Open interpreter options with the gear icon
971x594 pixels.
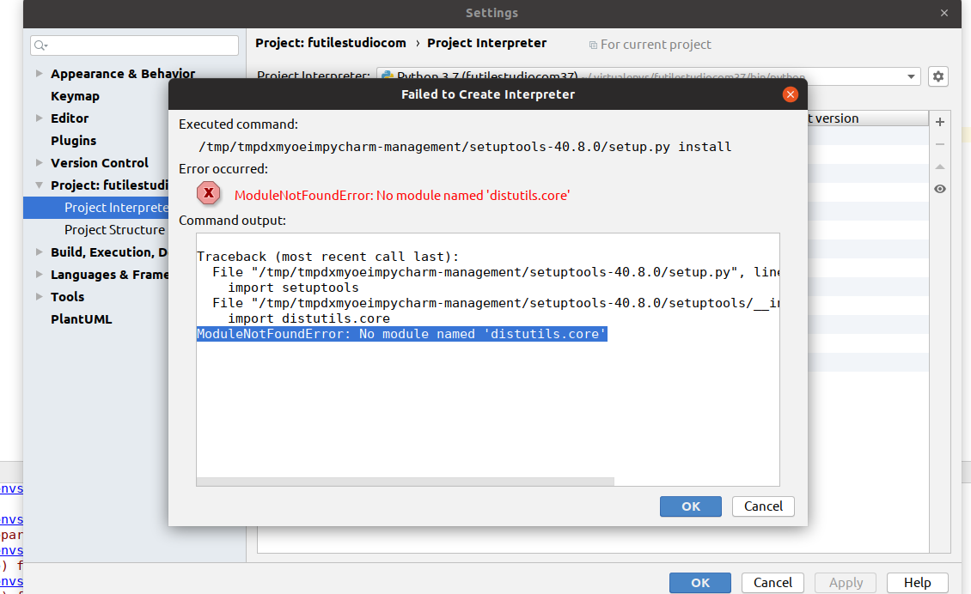tap(937, 76)
